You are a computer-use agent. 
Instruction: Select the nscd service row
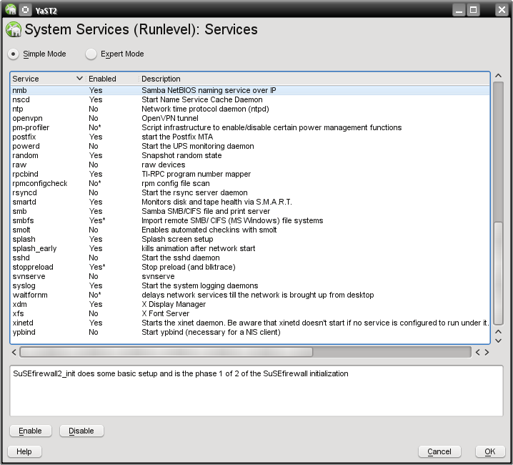coord(250,99)
